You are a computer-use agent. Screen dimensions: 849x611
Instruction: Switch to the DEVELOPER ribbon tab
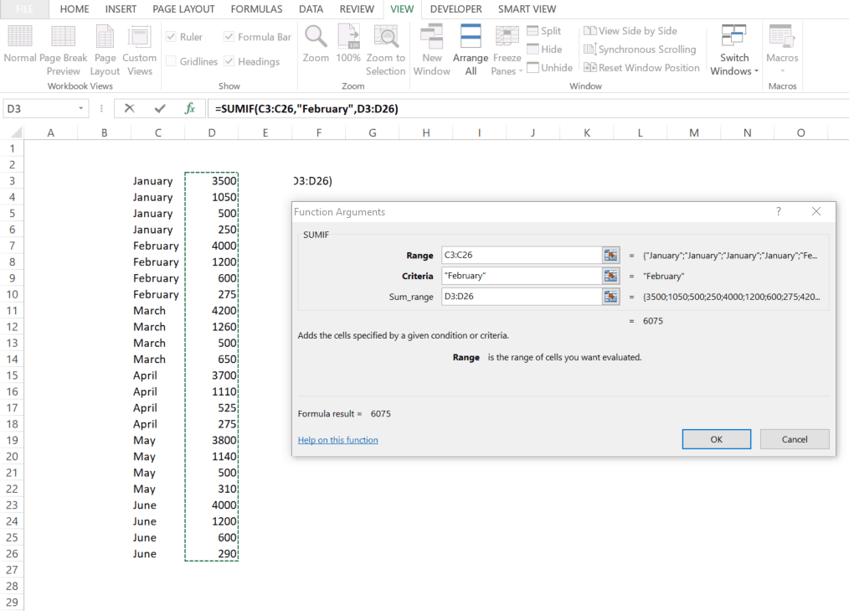click(455, 9)
